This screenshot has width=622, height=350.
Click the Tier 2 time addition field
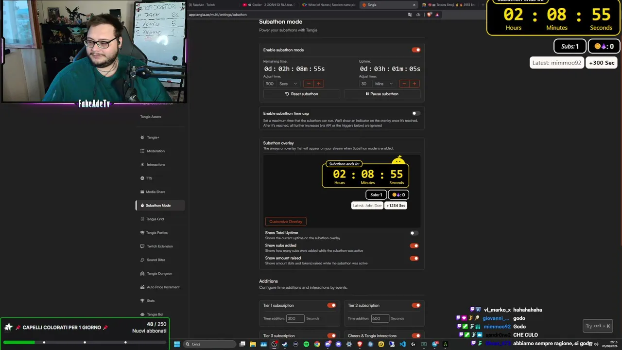pos(380,318)
